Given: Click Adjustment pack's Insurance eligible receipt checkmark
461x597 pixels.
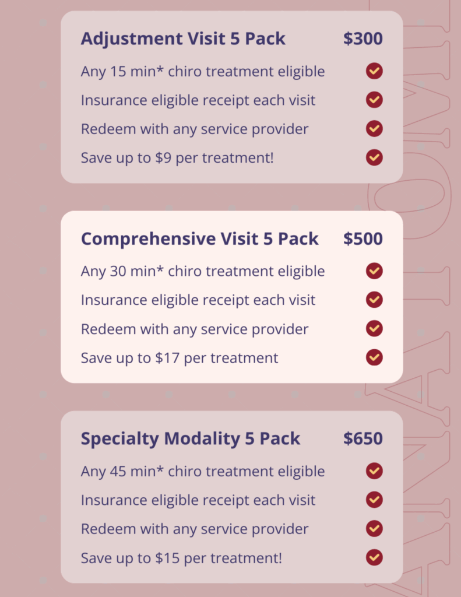Looking at the screenshot, I should tap(374, 100).
